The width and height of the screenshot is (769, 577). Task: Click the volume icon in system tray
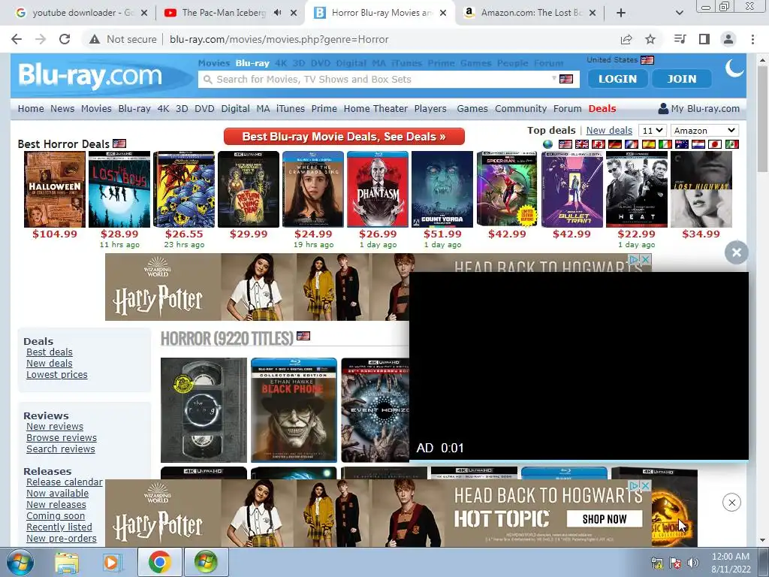(x=692, y=563)
